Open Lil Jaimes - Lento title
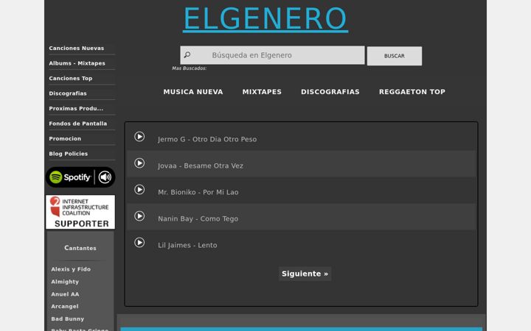This screenshot has height=331, width=531. point(187,245)
